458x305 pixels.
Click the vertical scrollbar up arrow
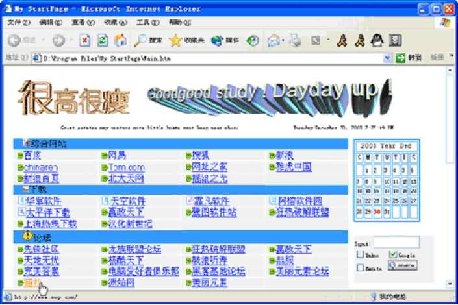[450, 70]
